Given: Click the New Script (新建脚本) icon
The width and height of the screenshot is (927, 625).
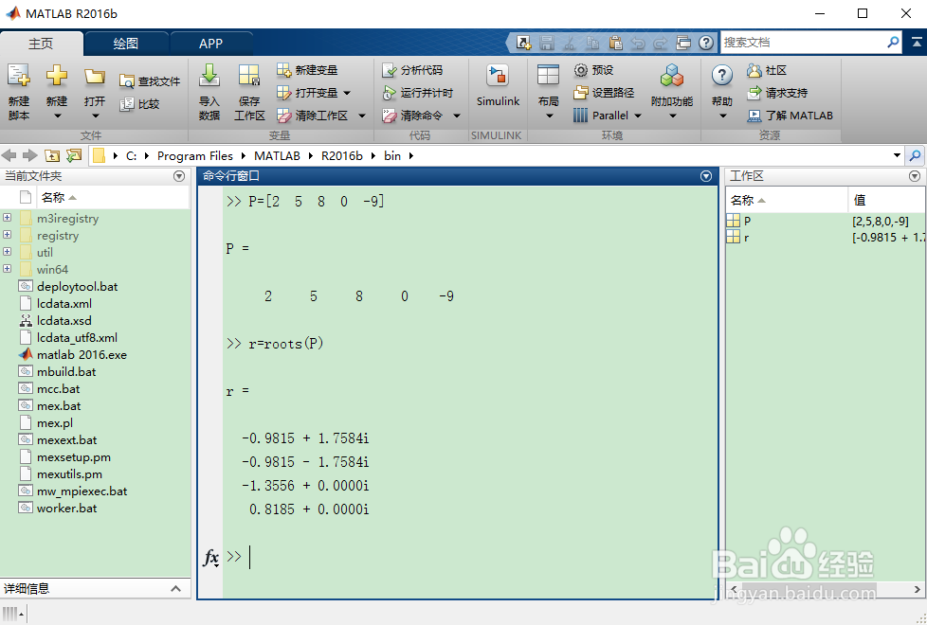Looking at the screenshot, I should (19, 76).
